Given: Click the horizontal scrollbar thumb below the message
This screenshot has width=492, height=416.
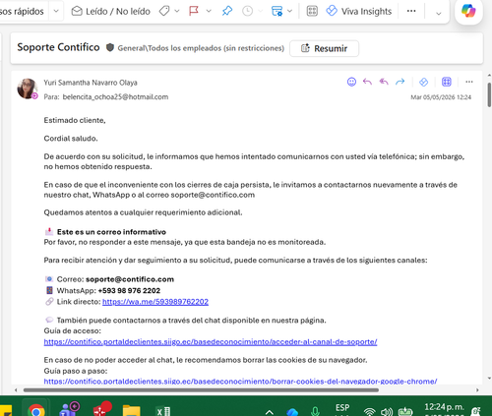Looking at the screenshot, I should pos(201,390).
